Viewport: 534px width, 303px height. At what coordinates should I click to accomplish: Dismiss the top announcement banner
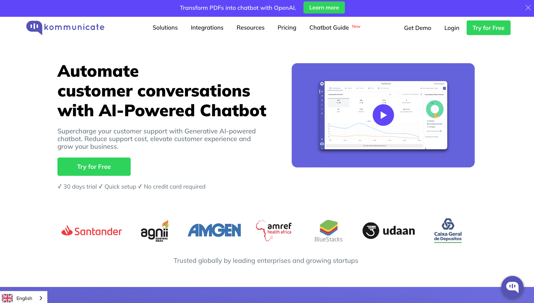point(527,7)
